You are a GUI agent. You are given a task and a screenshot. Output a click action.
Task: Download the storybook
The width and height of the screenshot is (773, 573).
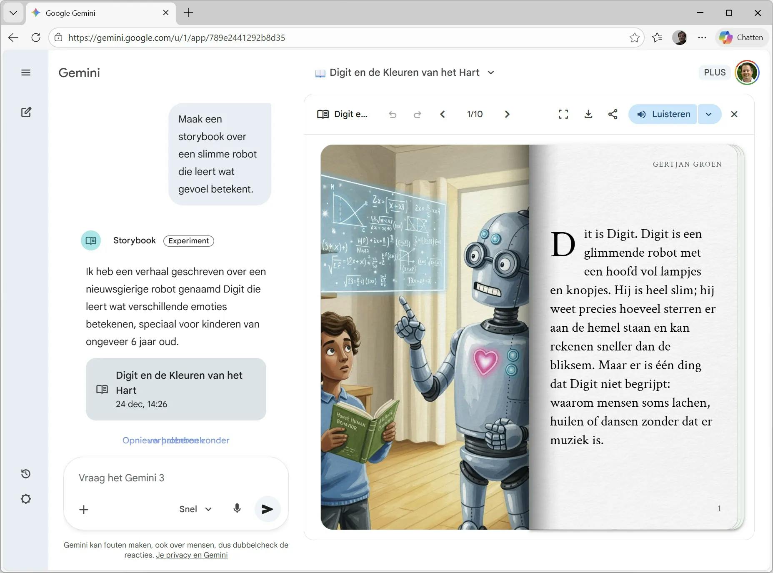[x=588, y=114]
